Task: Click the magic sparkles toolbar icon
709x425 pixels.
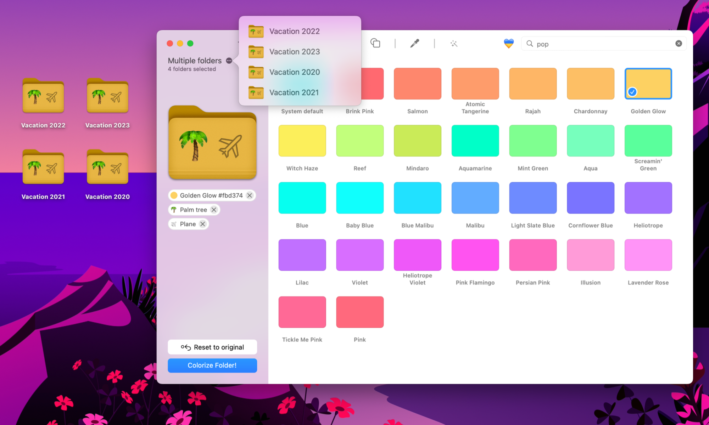Action: [454, 44]
